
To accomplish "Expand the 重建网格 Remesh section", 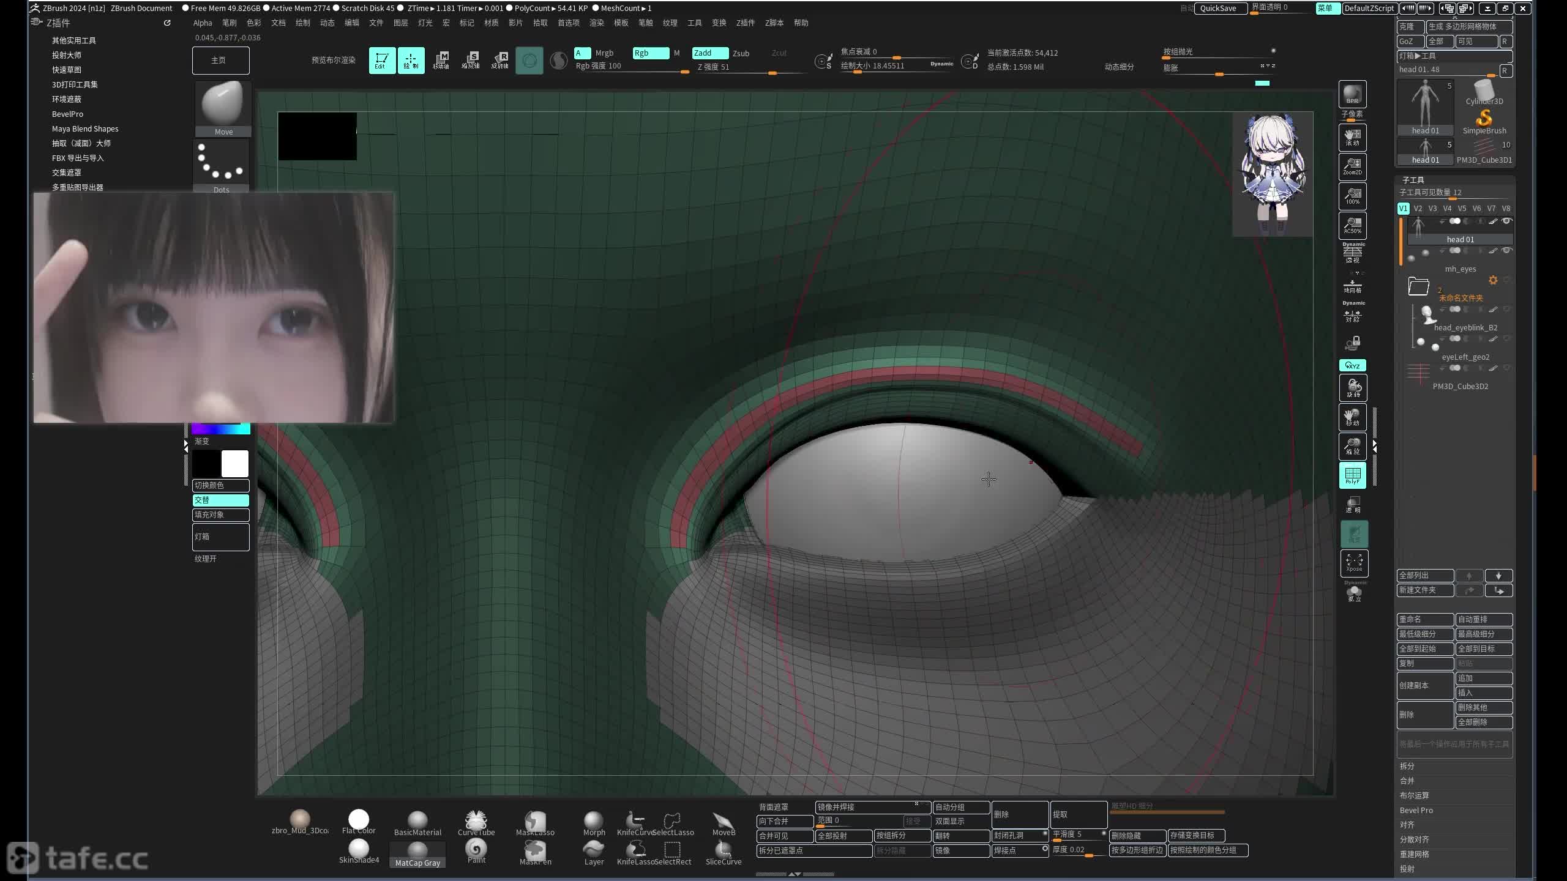I will click(x=1414, y=854).
